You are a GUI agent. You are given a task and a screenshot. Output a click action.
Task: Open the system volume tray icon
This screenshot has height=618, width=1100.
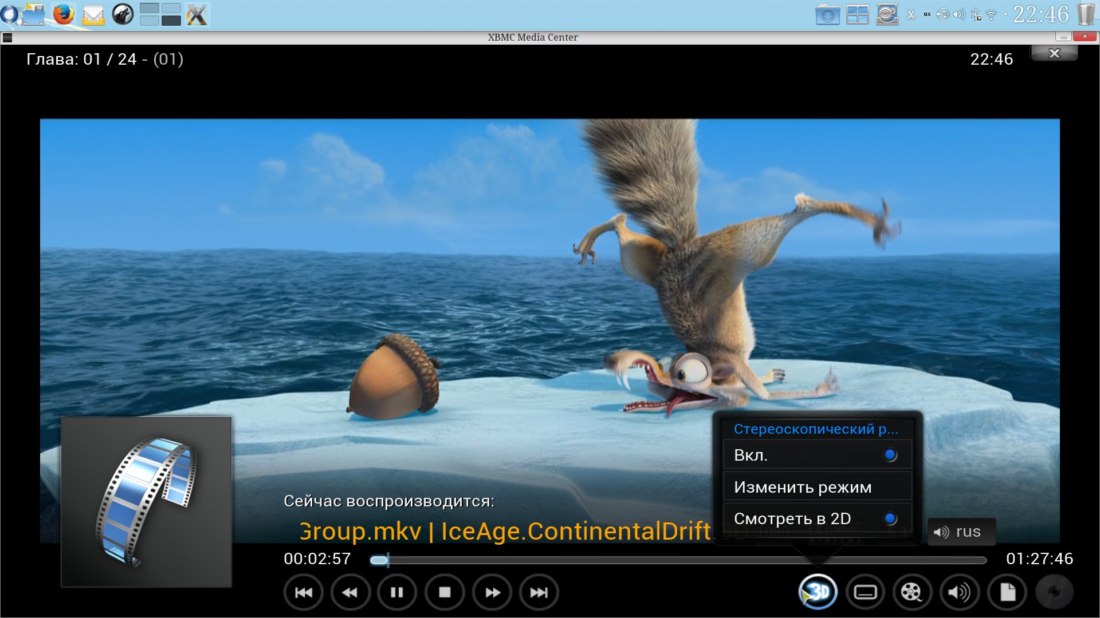tap(958, 14)
